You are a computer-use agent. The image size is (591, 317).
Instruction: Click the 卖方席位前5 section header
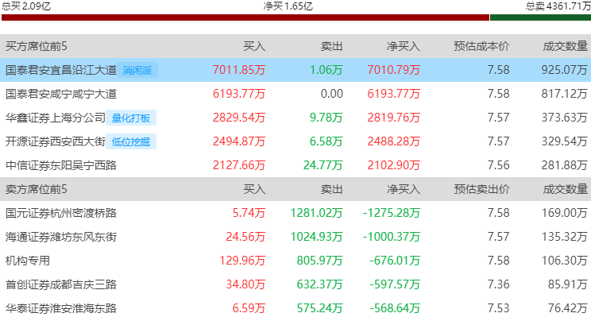click(37, 189)
